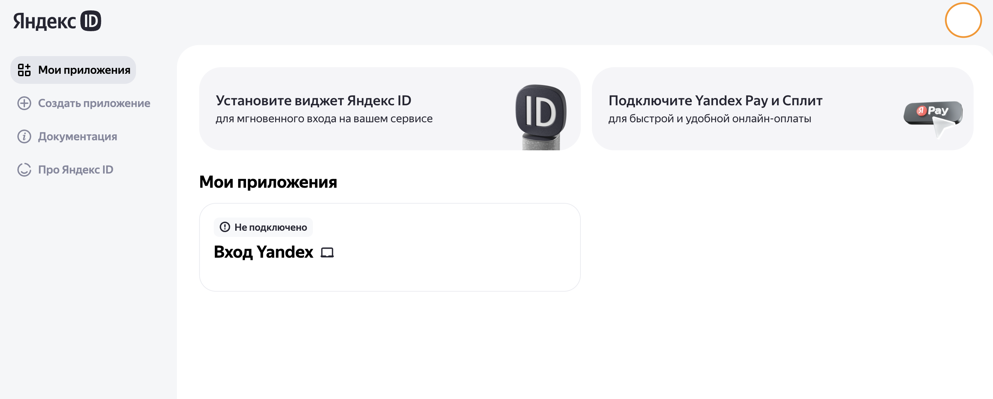Open the Подключите Yandex Pay и Сплит title
993x399 pixels.
click(715, 100)
